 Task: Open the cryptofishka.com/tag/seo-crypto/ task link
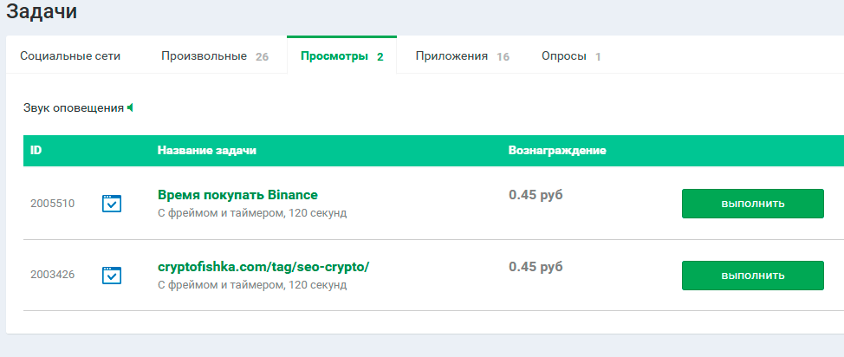tap(263, 266)
